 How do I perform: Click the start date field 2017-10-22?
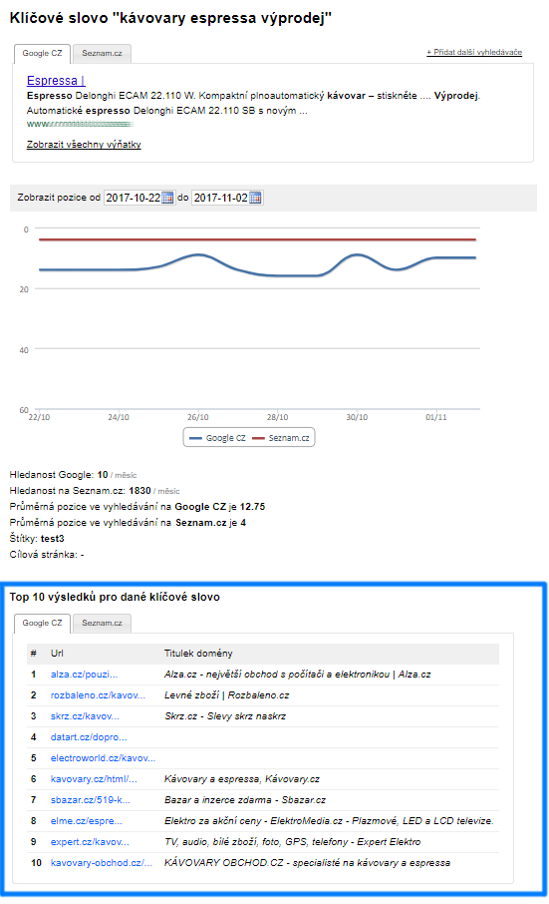(x=133, y=198)
